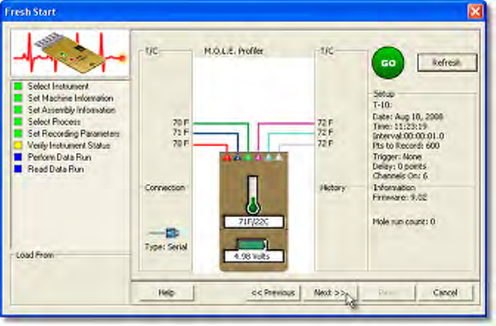Click the Refresh button
Viewport: 496px width, 326px height.
pyautogui.click(x=447, y=62)
